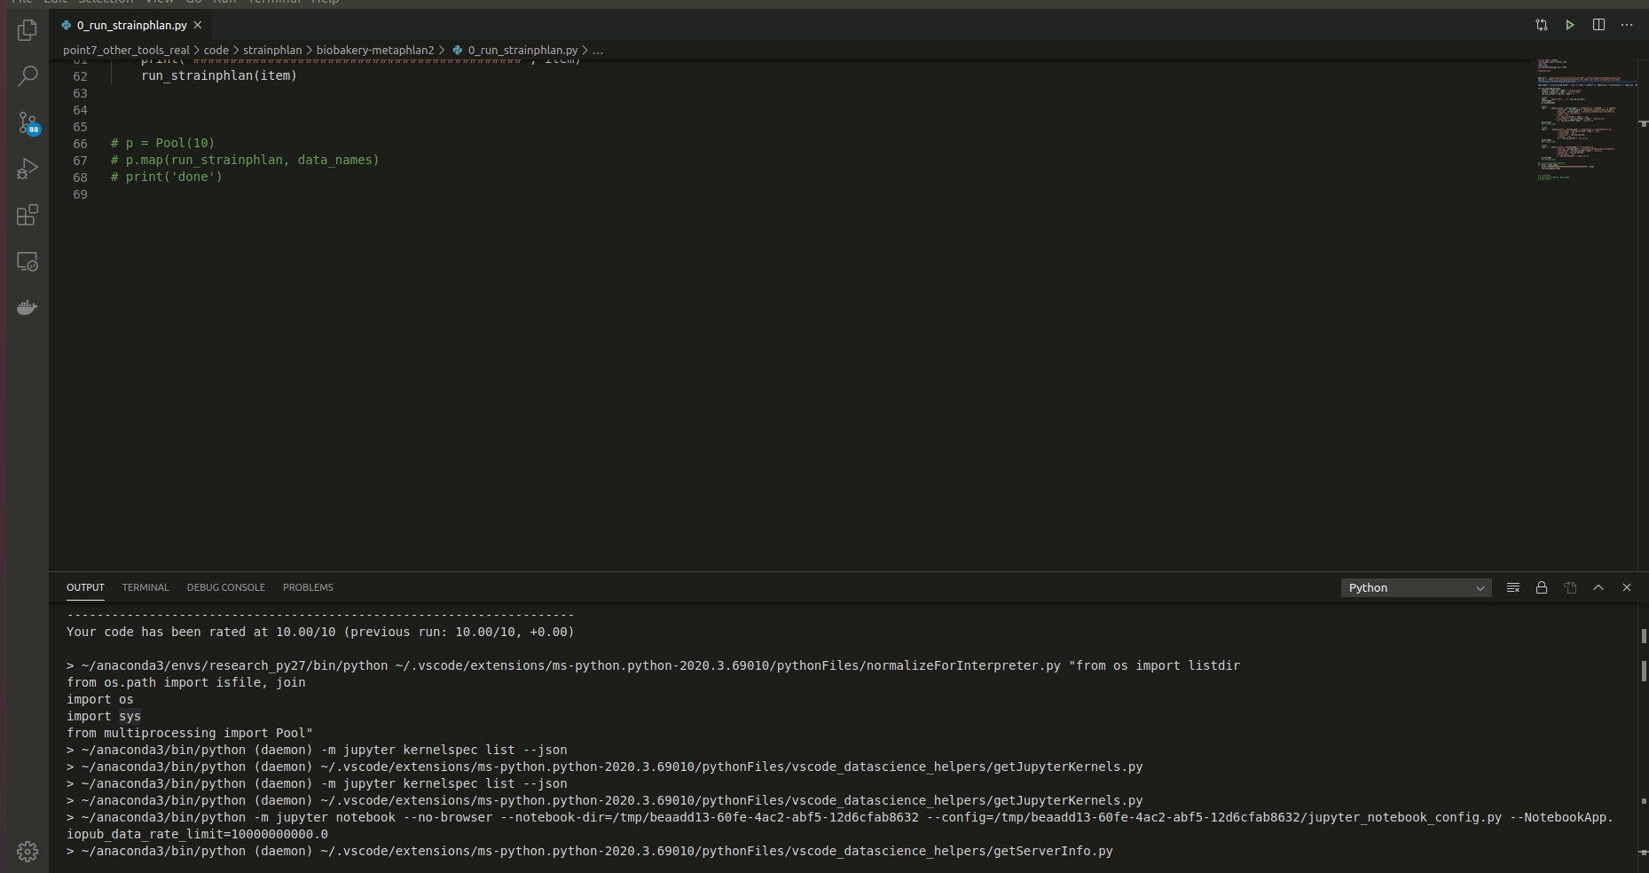Screen dimensions: 1649x873
Task: Open the DEBUG CONSOLE
Action: 226,587
